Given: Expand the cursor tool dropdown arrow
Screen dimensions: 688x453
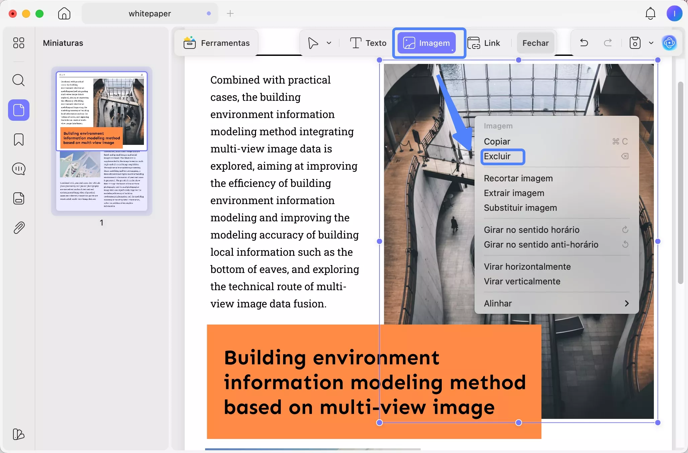Looking at the screenshot, I should click(329, 43).
